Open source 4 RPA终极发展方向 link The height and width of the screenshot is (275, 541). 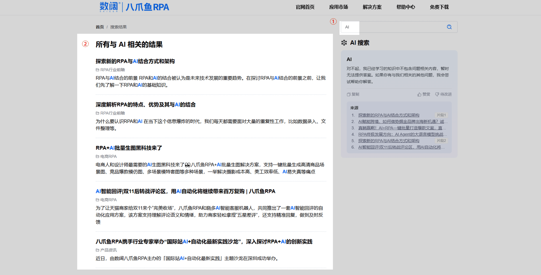click(402, 134)
